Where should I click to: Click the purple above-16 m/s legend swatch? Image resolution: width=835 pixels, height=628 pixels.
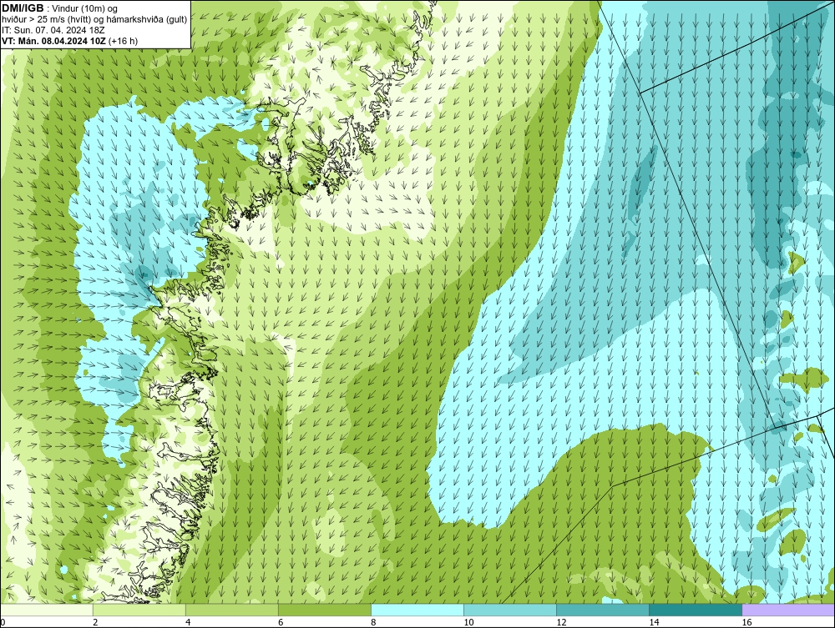coord(788,610)
